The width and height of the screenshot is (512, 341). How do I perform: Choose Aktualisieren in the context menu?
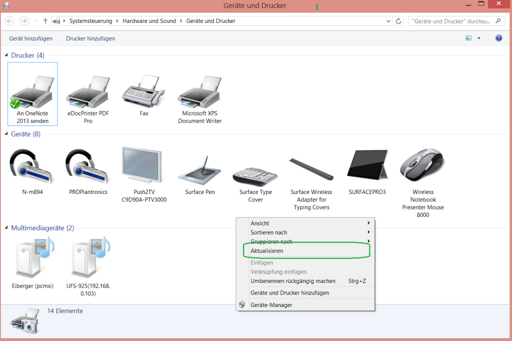pos(305,251)
